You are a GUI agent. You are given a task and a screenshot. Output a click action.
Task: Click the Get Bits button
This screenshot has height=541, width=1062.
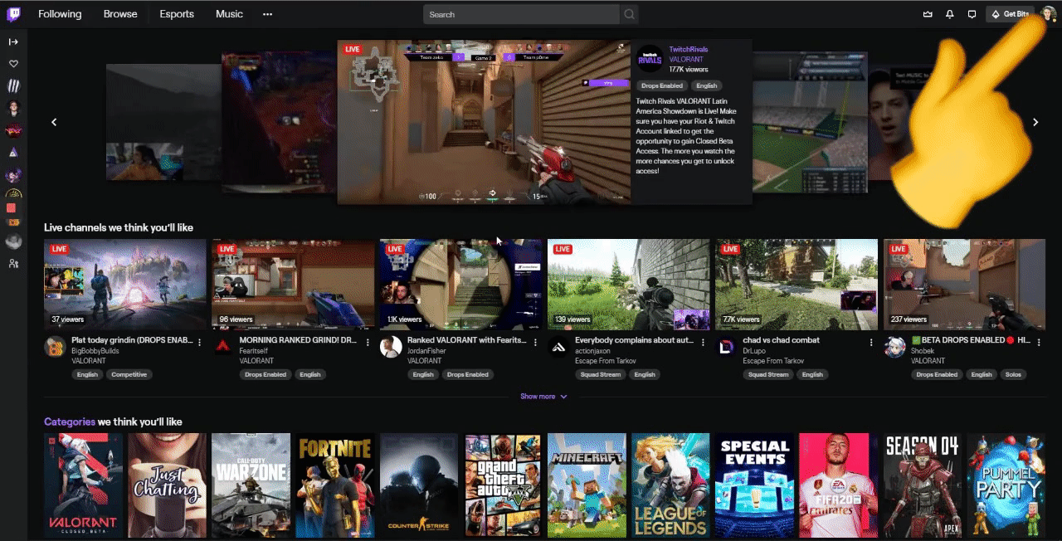[1010, 14]
